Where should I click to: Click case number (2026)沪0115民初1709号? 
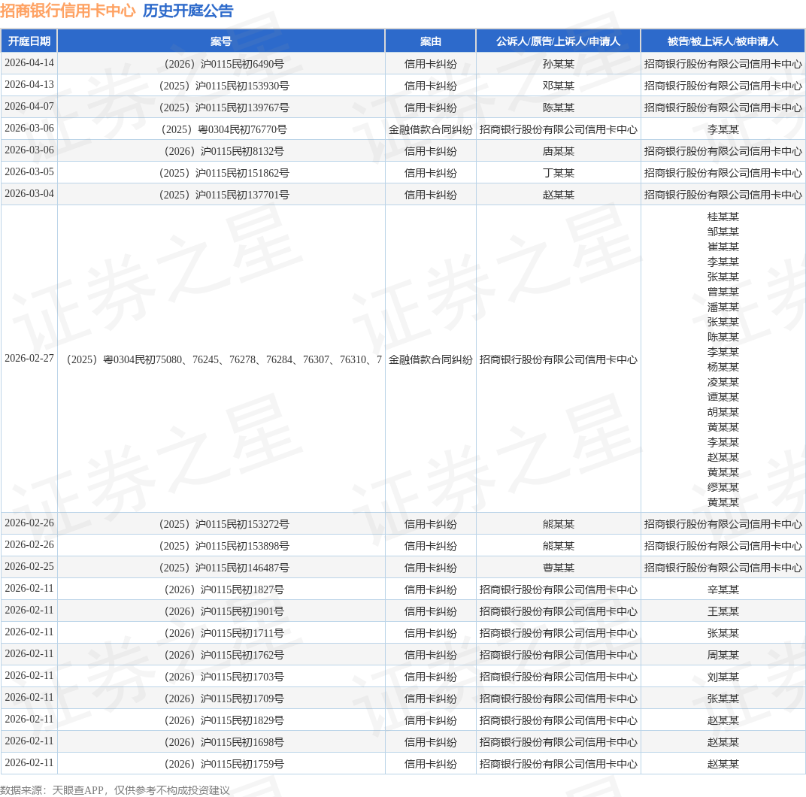coord(224,699)
